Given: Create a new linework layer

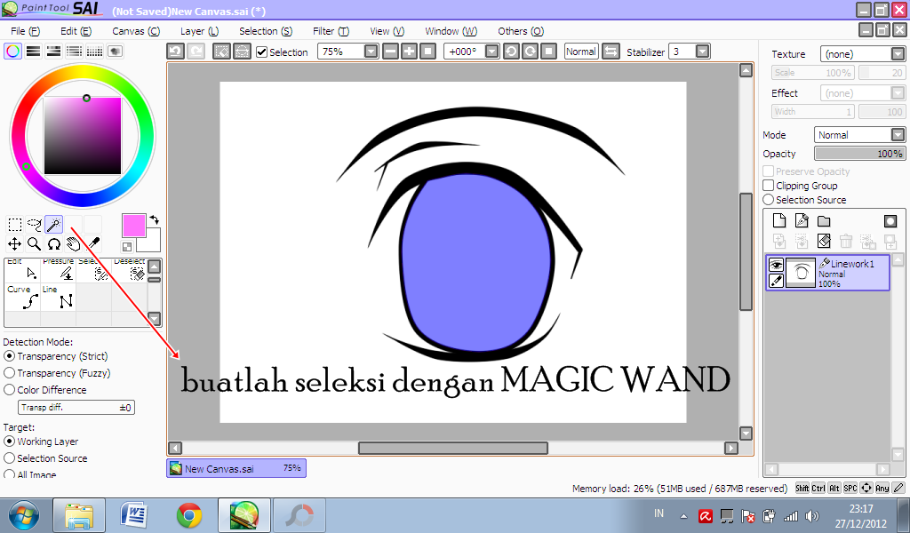Looking at the screenshot, I should pos(802,220).
